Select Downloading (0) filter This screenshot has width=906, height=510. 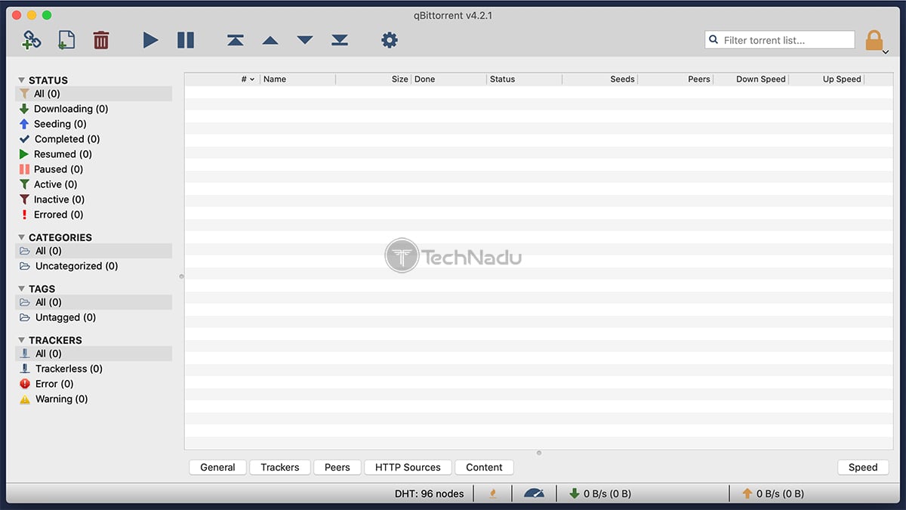tap(94, 109)
